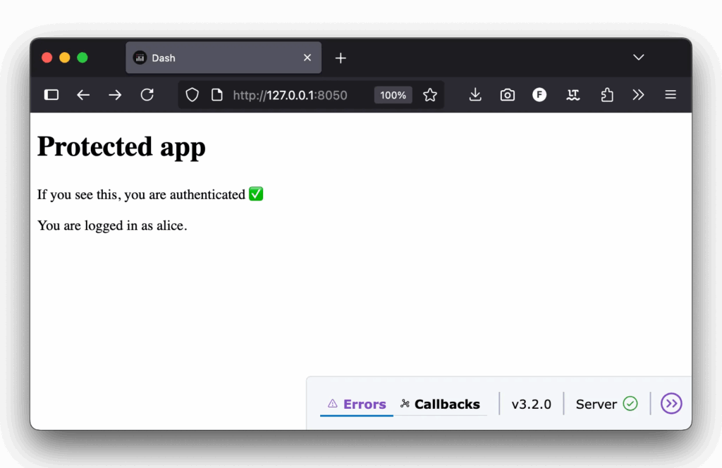Click the green check mark emoji
This screenshot has width=722, height=468.
coord(256,194)
